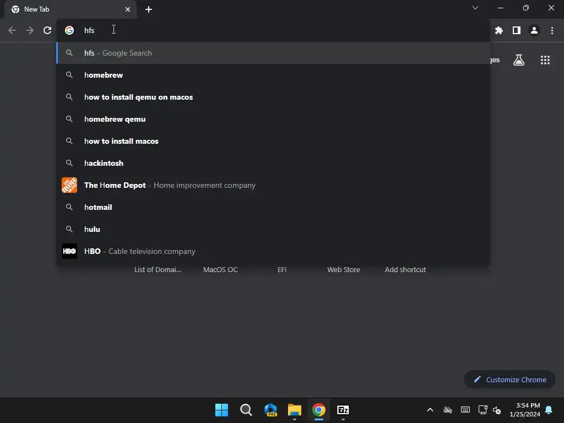Open the 'List of Domai...' shortcut
564x423 pixels.
(158, 269)
